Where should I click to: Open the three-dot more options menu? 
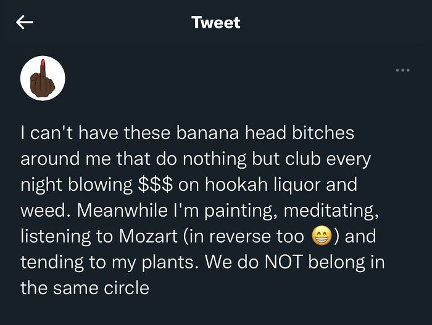click(402, 70)
